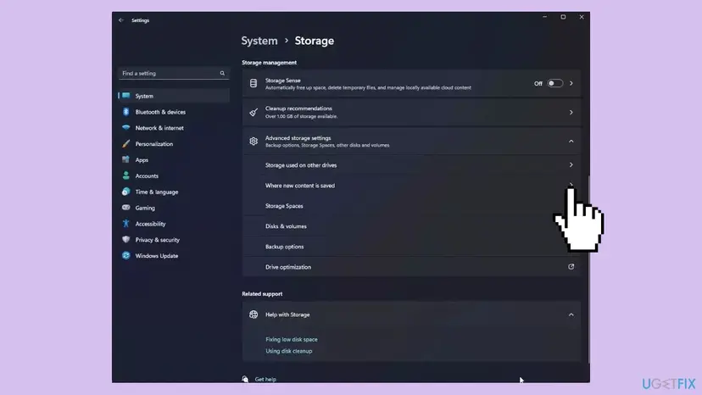Screen dimensions: 702x395
Task: Click the Find a setting search box
Action: point(174,73)
